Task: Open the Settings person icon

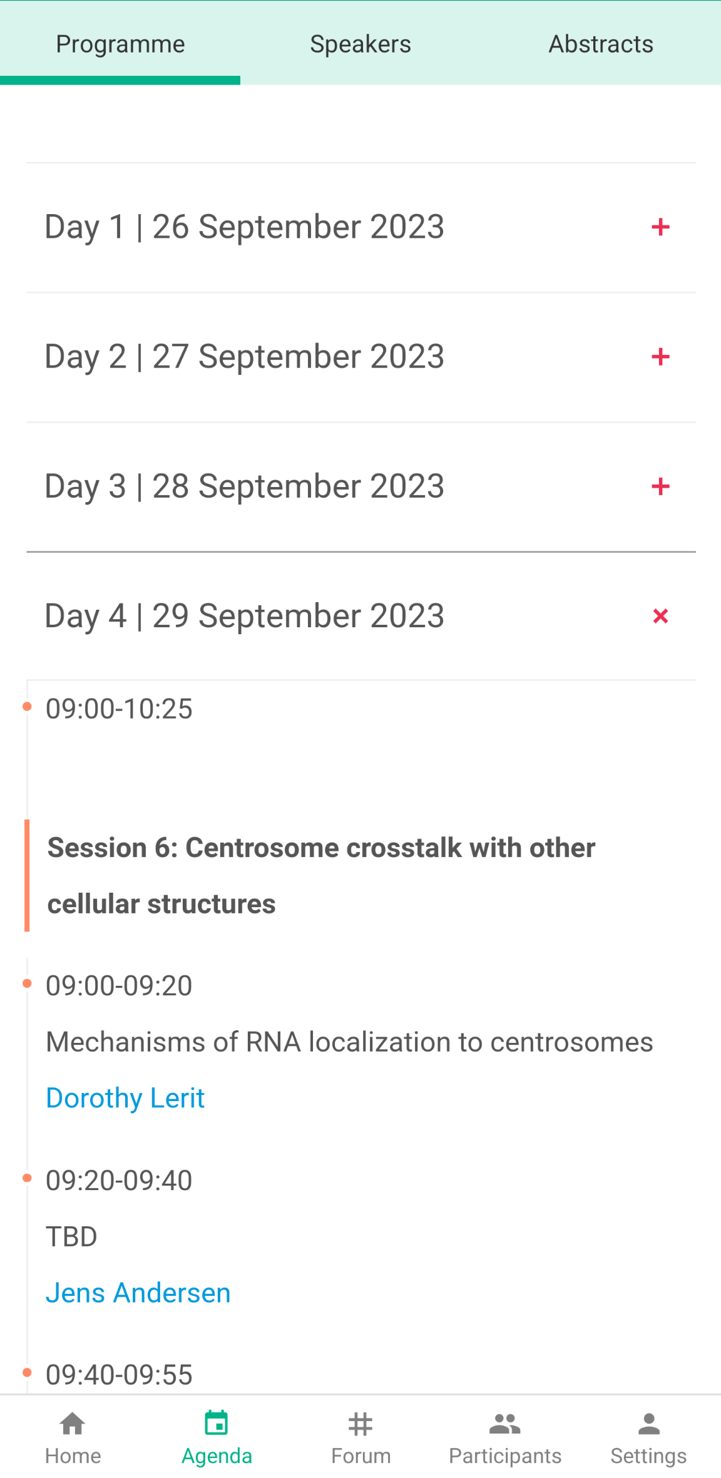Action: tap(649, 1424)
